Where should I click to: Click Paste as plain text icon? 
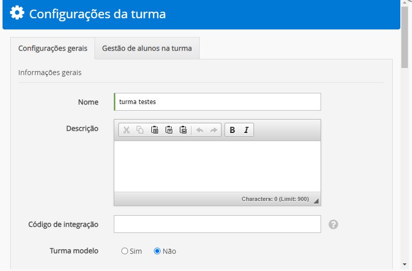coord(169,130)
